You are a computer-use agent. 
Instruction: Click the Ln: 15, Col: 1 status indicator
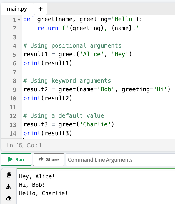24,145
